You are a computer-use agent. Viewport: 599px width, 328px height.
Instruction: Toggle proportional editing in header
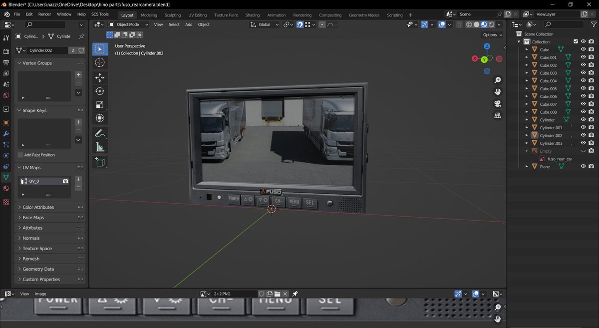pyautogui.click(x=322, y=24)
